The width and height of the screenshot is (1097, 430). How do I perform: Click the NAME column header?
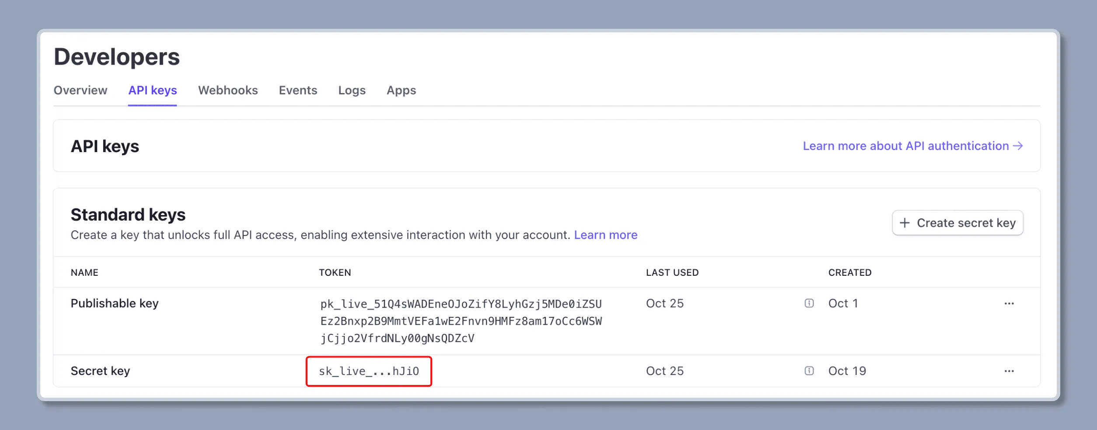[x=84, y=273]
